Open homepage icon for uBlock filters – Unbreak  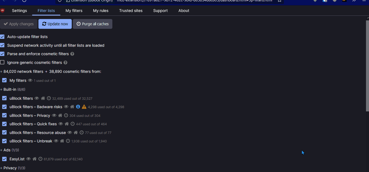point(62,141)
